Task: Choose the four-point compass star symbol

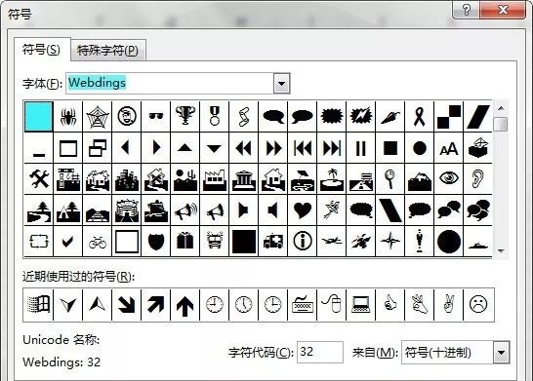Action: [x=389, y=242]
